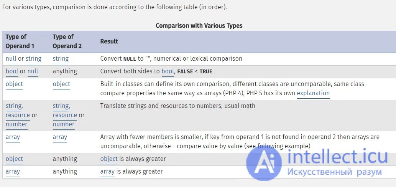Click 'object' link in Operand 1, third row

[x=14, y=84]
